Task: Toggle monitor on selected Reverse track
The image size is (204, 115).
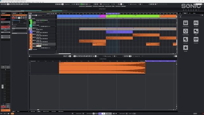Action: [x=39, y=45]
